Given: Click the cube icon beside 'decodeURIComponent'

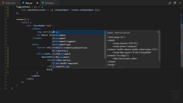Looking at the screenshot, I should click(53, 64).
